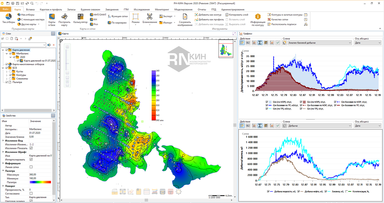Toggle the Матбаланс layer checkbox
This screenshot has width=384, height=203.
coord(11,54)
